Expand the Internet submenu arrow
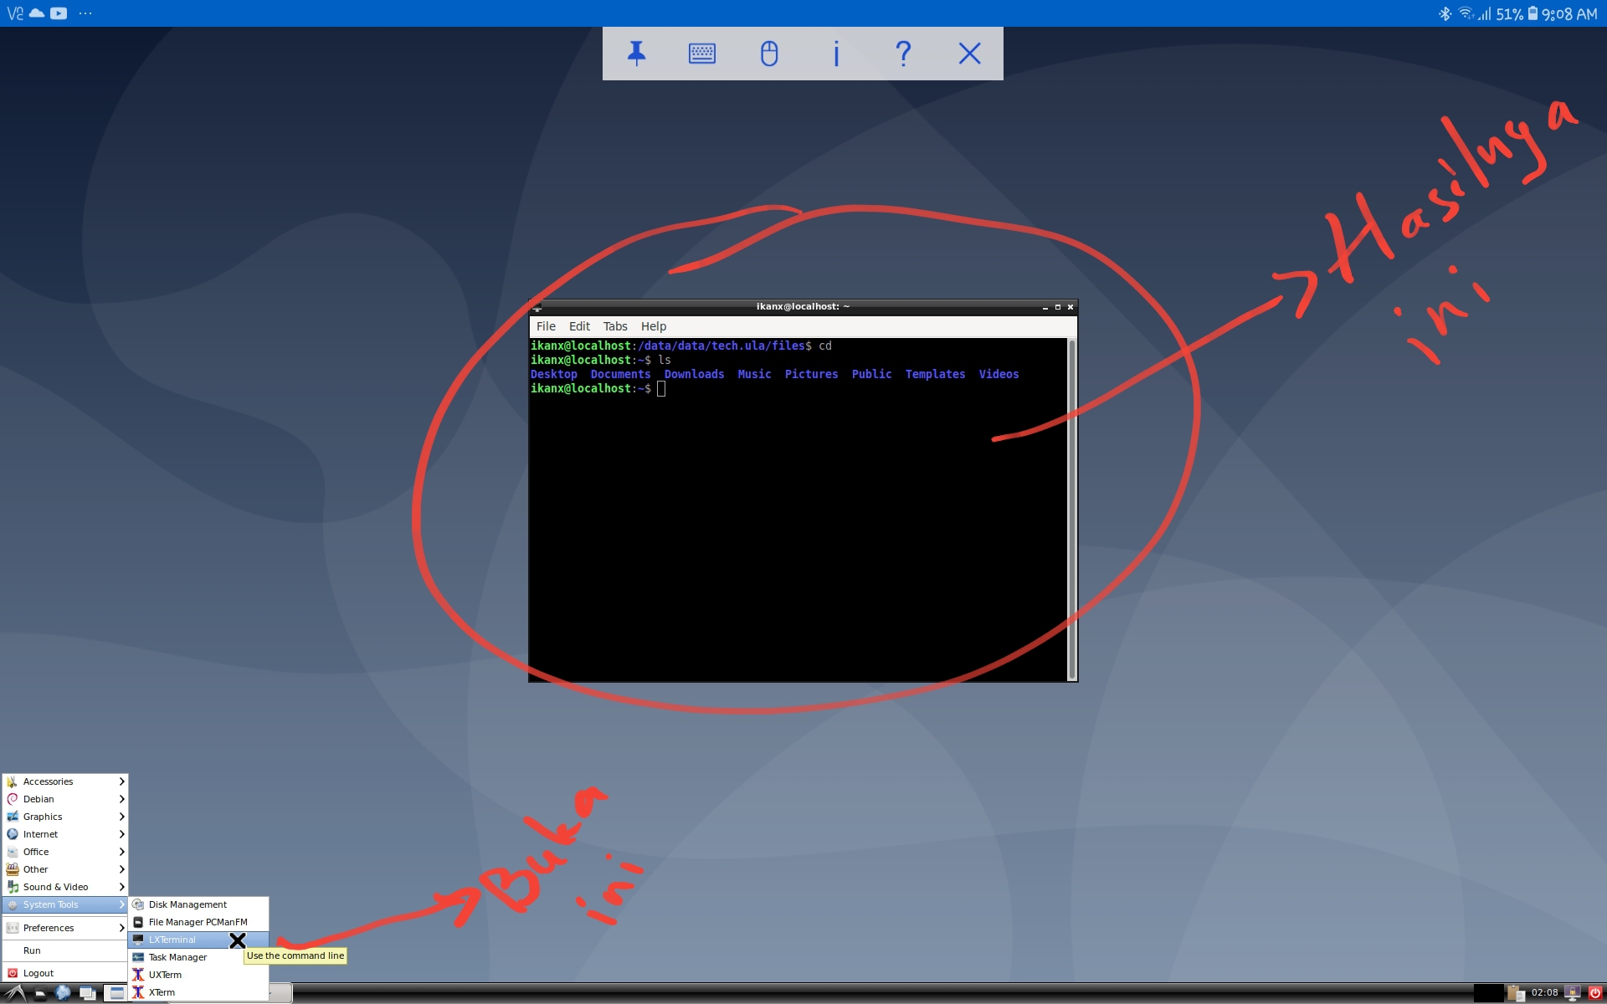 click(121, 834)
